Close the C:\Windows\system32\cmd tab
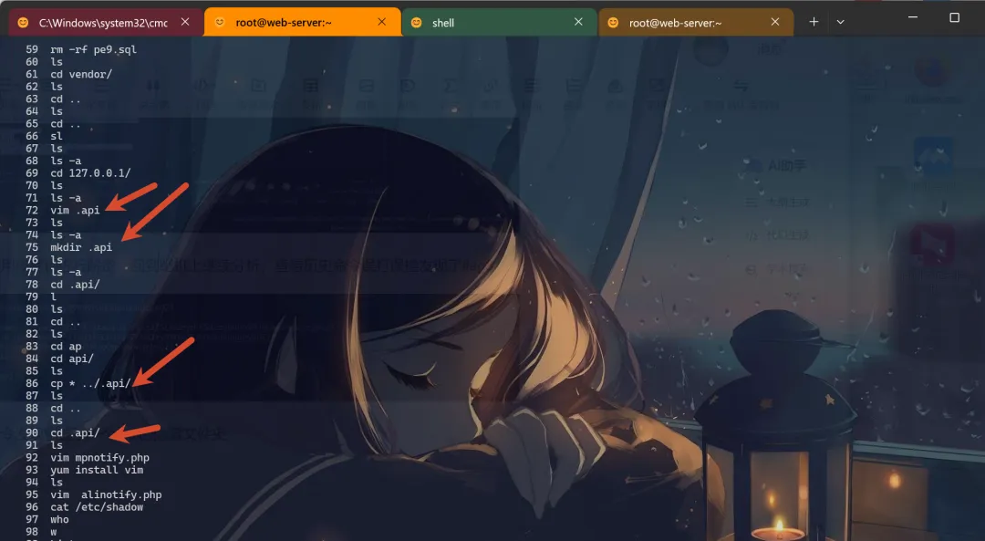This screenshot has height=541, width=985. tap(185, 22)
